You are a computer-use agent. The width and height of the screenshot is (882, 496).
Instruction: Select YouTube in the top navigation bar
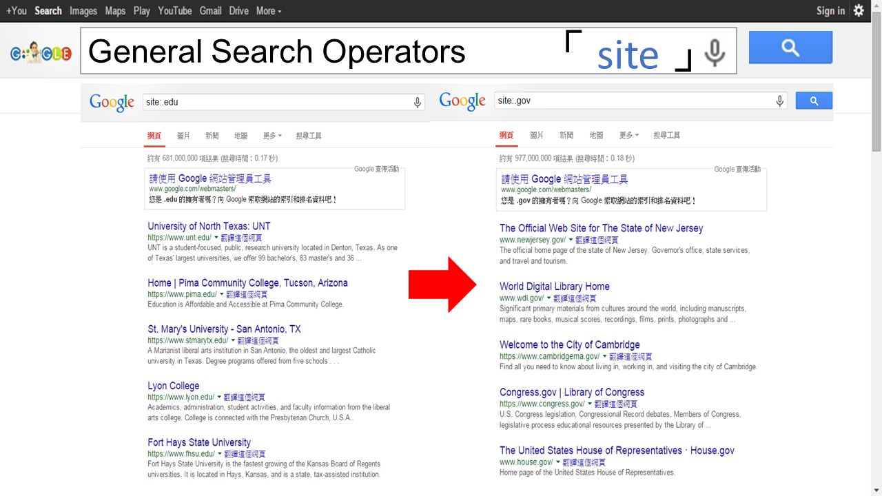[x=175, y=10]
